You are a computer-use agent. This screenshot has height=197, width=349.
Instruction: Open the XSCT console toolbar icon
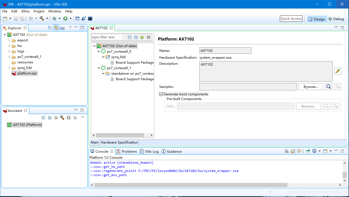click(77, 18)
